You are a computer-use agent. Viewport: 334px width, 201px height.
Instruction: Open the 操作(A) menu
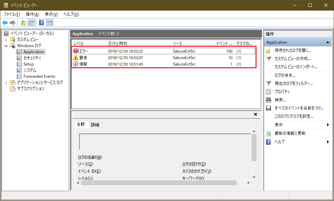32,14
